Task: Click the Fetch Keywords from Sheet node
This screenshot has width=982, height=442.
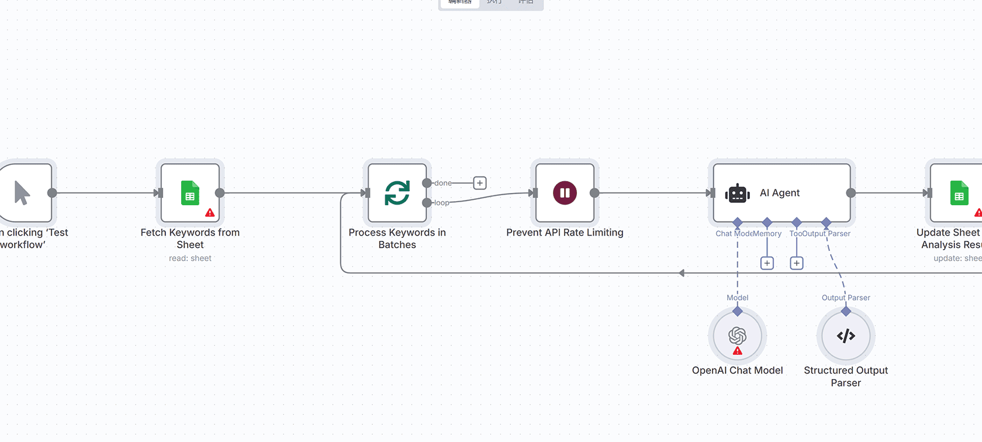Action: pyautogui.click(x=190, y=193)
